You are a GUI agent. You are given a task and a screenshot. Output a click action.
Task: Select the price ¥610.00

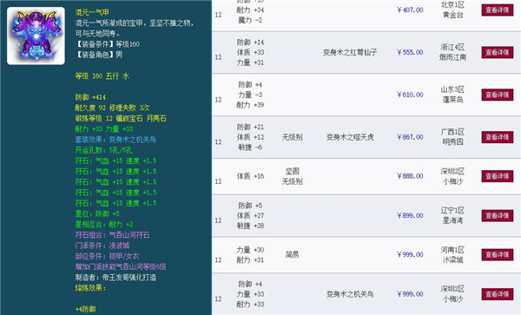click(410, 95)
